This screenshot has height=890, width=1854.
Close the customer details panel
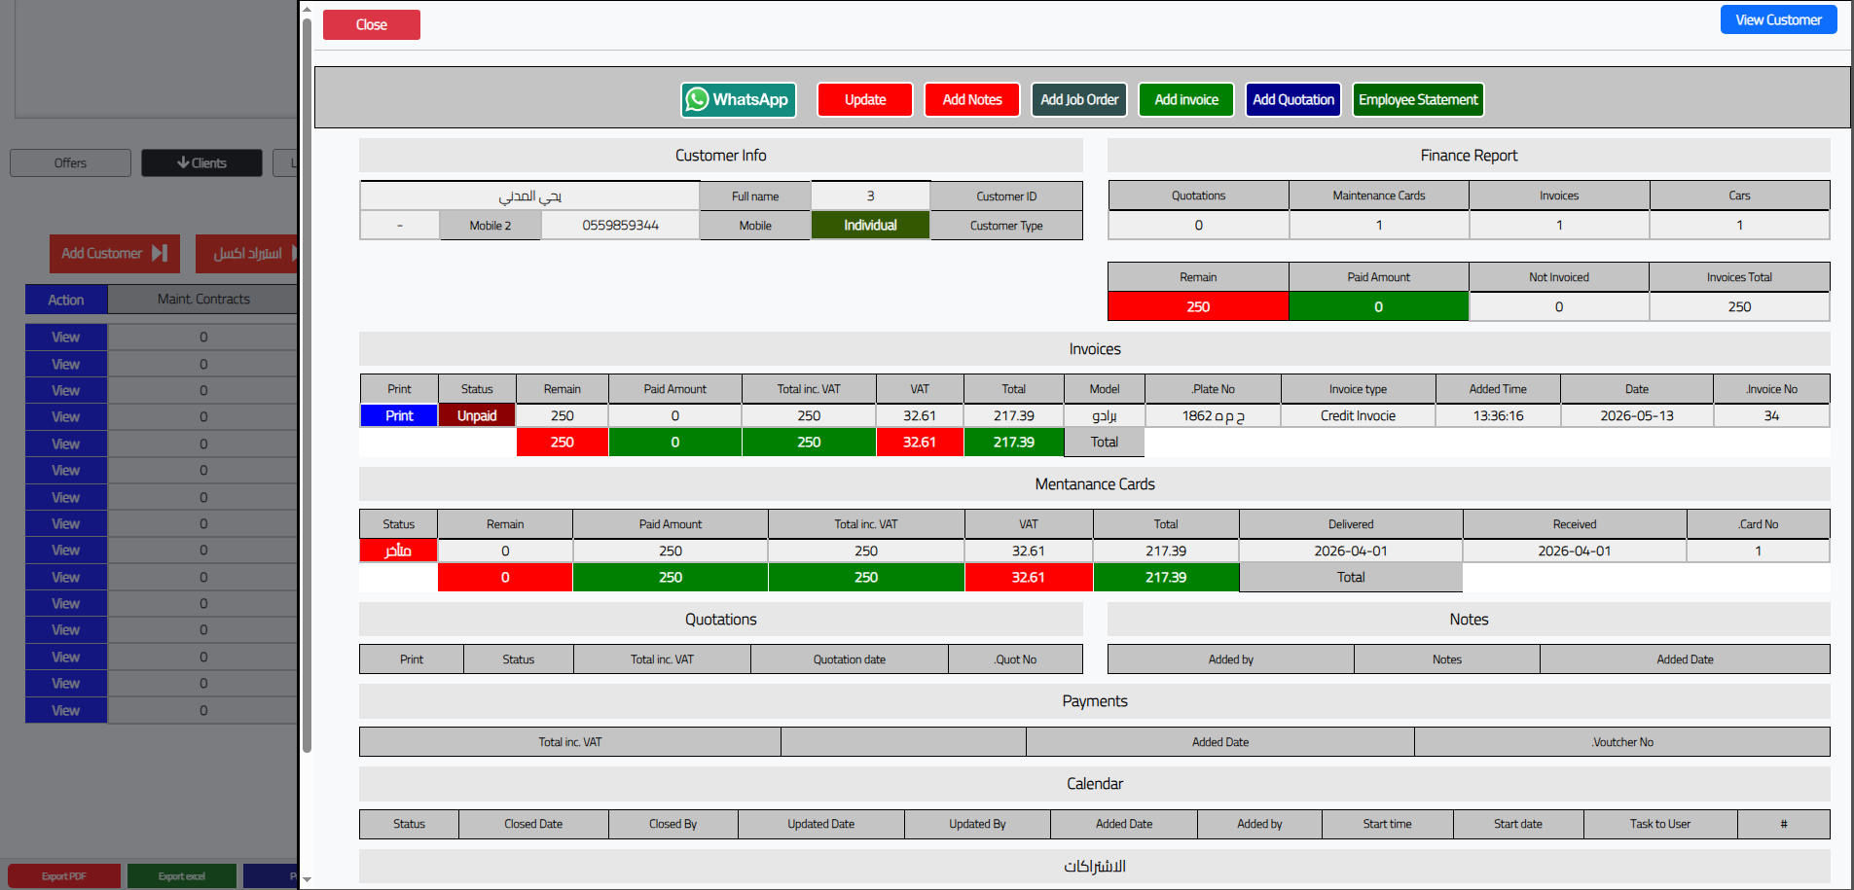tap(372, 25)
